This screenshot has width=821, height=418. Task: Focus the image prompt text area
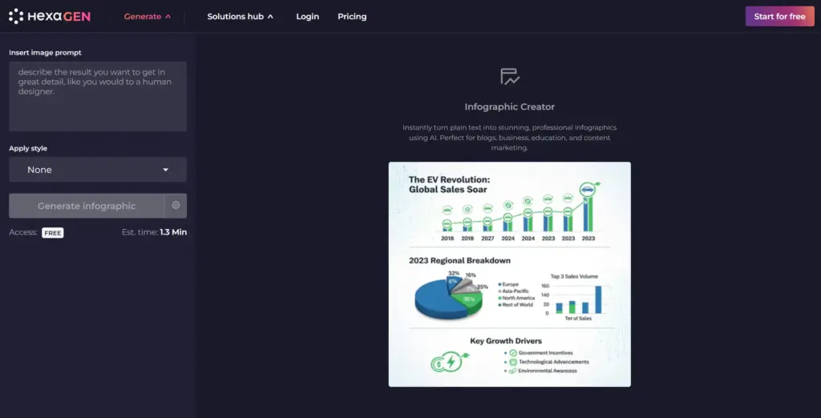pyautogui.click(x=98, y=96)
